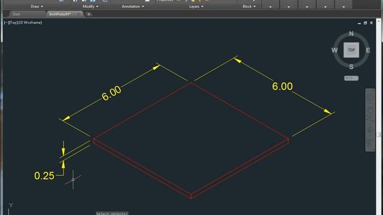The height and width of the screenshot is (215, 383).
Task: Click S on the ViewCube compass
Action: (351, 66)
